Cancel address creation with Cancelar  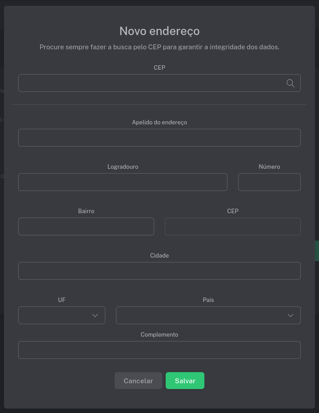(138, 381)
